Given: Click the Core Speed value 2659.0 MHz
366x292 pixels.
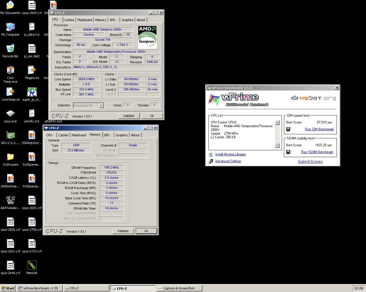Looking at the screenshot, I should pos(86,79).
